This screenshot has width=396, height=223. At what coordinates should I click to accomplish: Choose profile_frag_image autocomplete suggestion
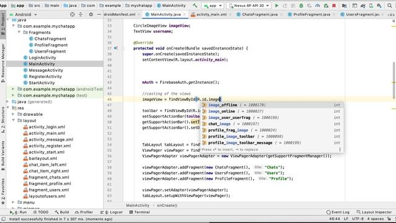pyautogui.click(x=272, y=130)
